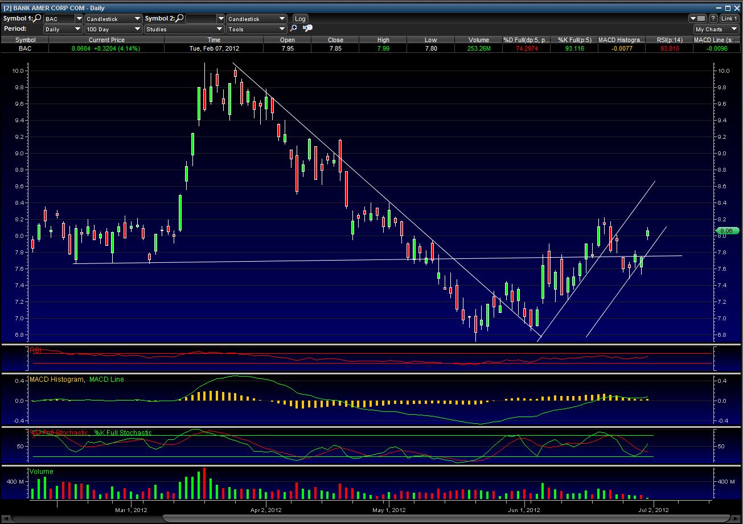
Task: Click the Symbol 2 input field
Action: (x=201, y=19)
